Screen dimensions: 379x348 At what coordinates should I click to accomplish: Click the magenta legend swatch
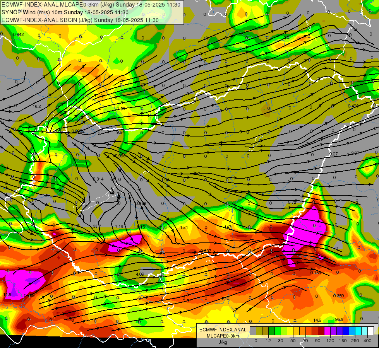[327, 331]
